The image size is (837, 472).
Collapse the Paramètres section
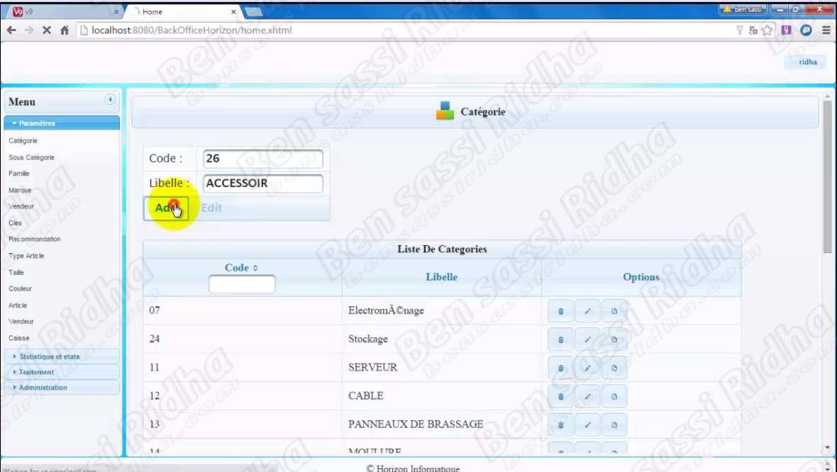pyautogui.click(x=62, y=123)
